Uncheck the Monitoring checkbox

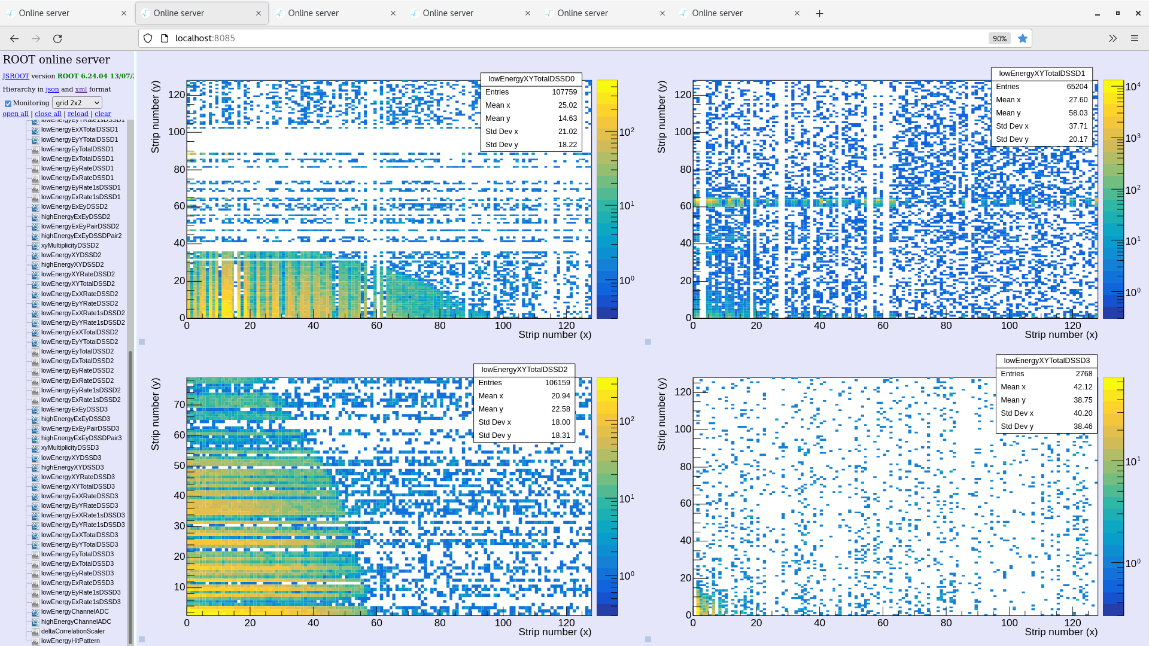point(8,102)
